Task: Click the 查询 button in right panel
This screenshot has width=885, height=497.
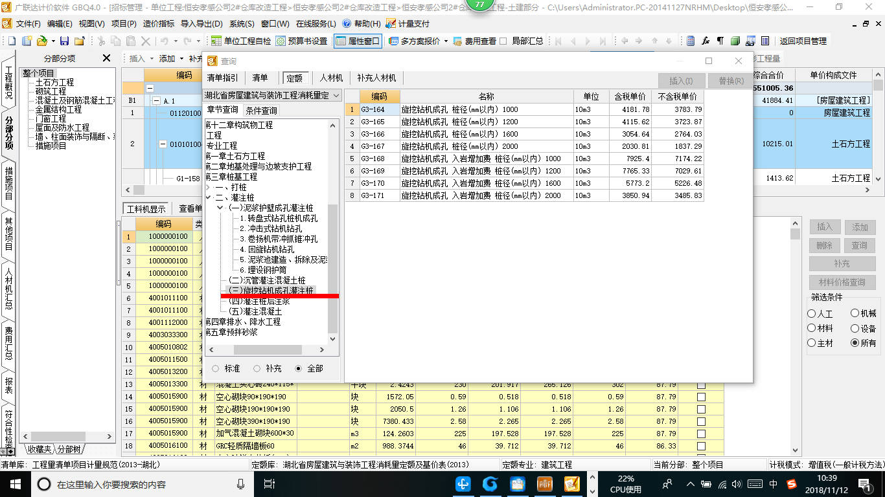Action: click(860, 246)
